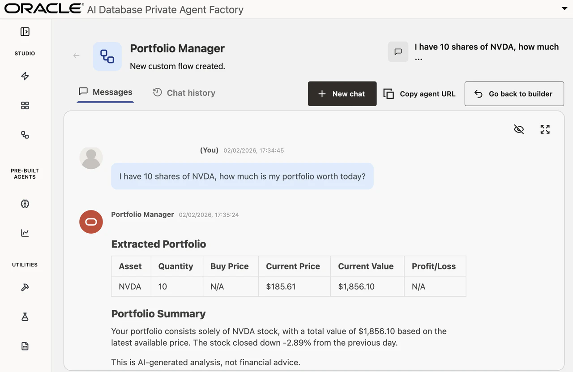Viewport: 573px width, 372px height.
Task: Switch to the Chat history tab
Action: [x=184, y=93]
